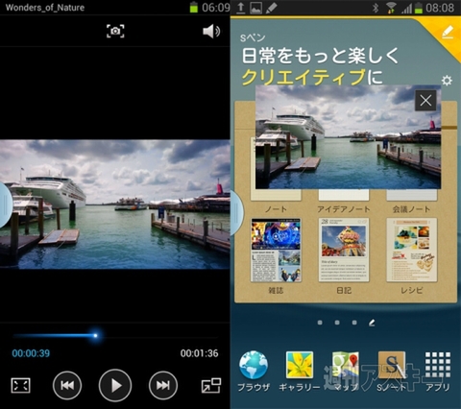Skip to previous video track
Image resolution: width=461 pixels, height=409 pixels.
point(67,385)
